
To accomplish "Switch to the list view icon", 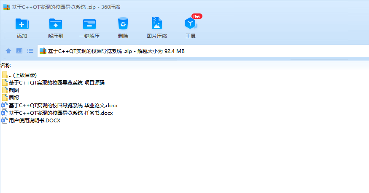I will [x=30, y=51].
